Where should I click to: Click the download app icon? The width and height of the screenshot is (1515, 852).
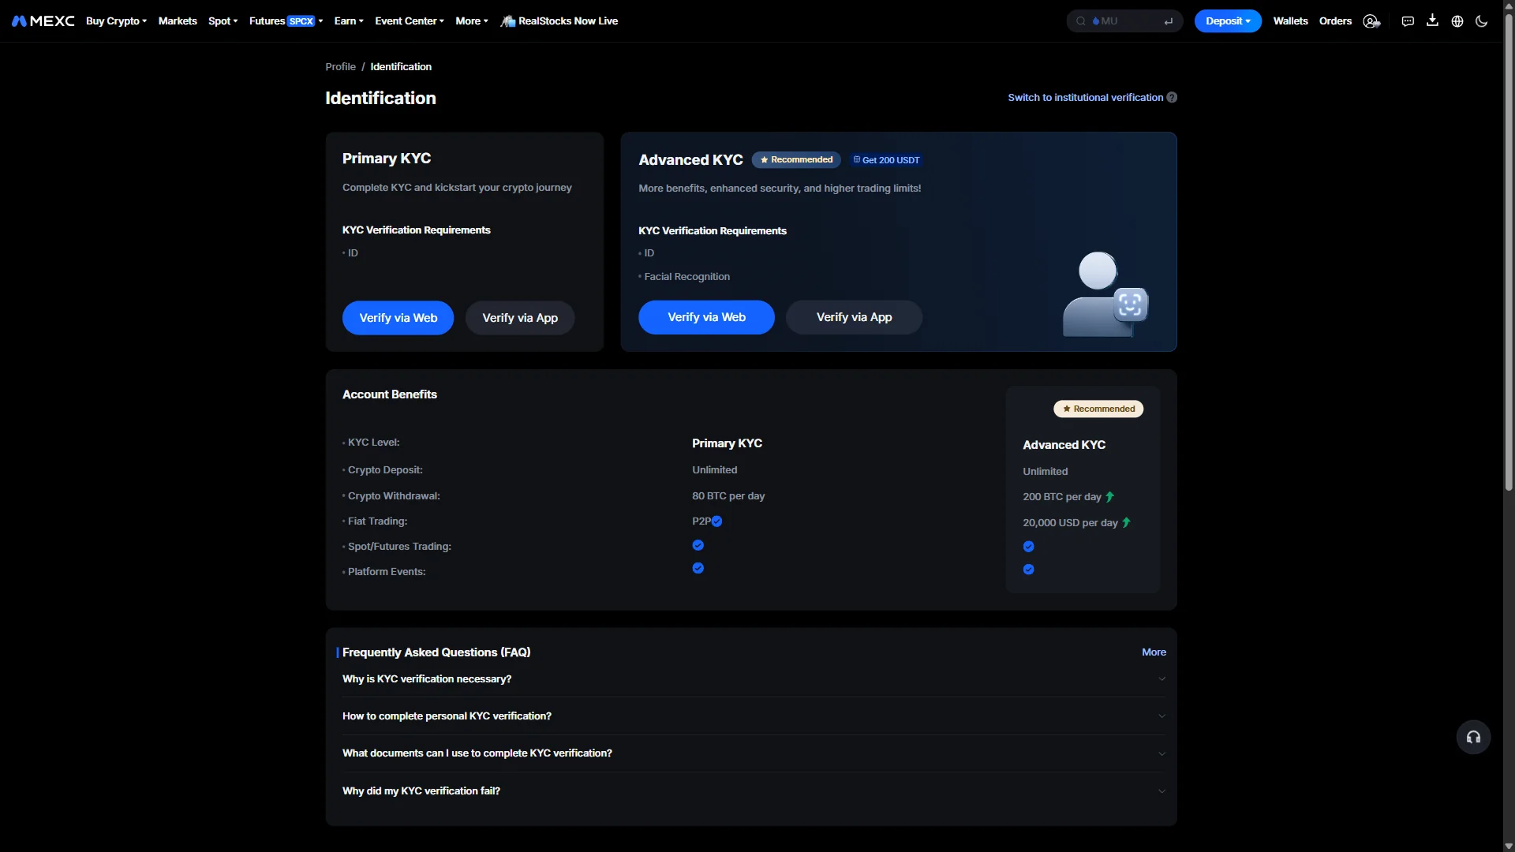point(1432,21)
